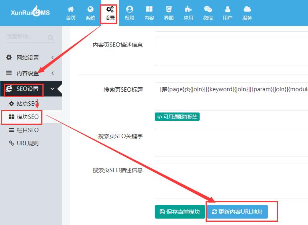
Task: Focus 搜索页SEO关键字 textarea
Action: pos(231,143)
